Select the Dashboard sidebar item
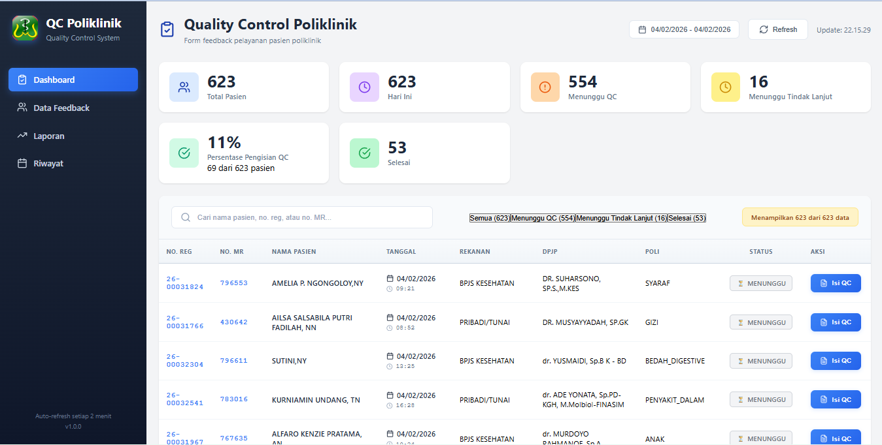The image size is (882, 445). (x=73, y=80)
